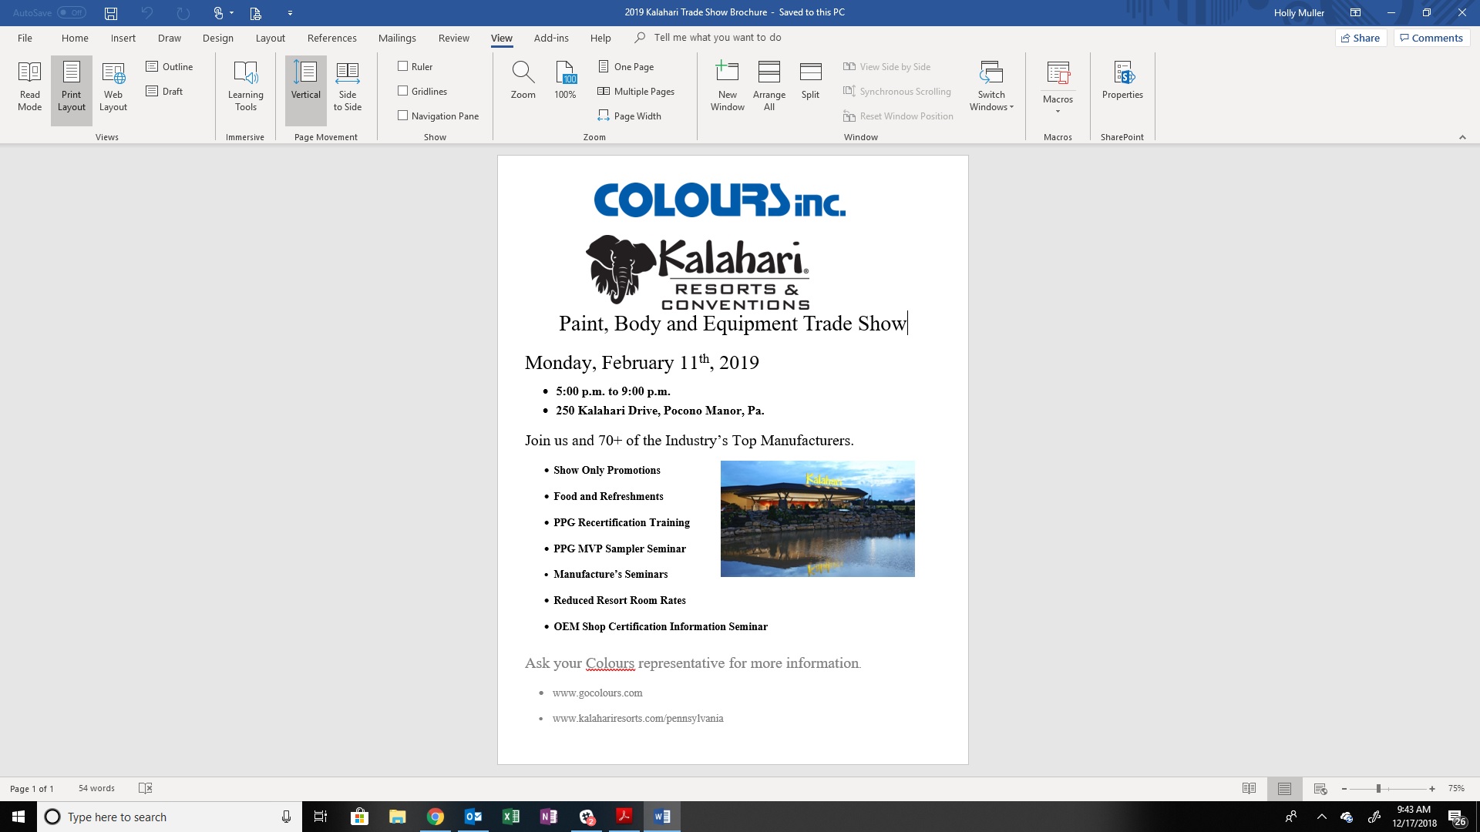Viewport: 1480px width, 832px height.
Task: Click the Kalahari resort photo
Action: click(817, 518)
